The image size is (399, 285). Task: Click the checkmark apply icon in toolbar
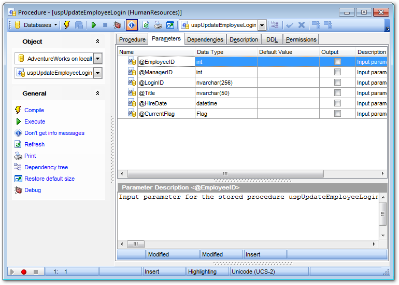(x=290, y=25)
